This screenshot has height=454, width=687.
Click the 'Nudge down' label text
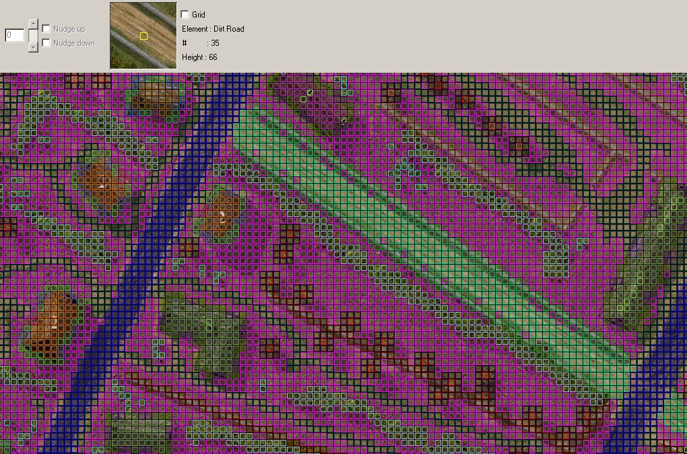coord(74,43)
